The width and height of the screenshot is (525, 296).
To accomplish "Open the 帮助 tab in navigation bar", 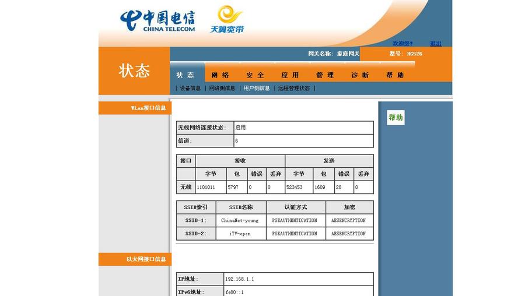I will tap(395, 75).
